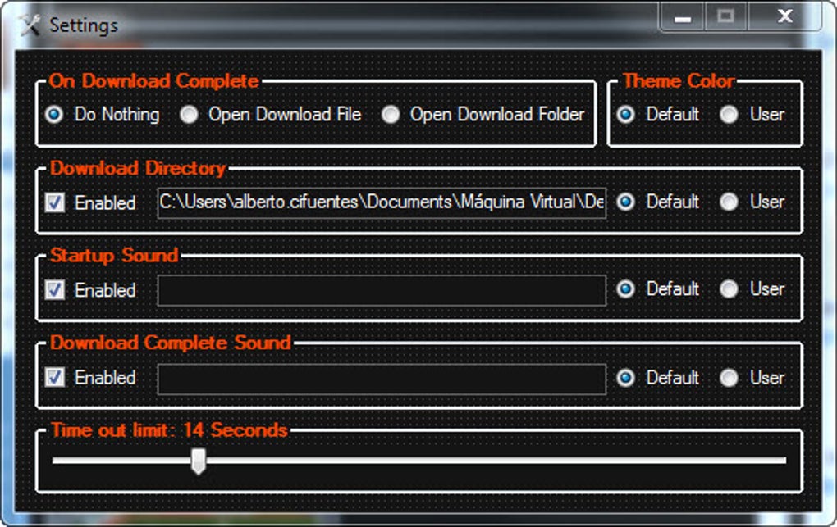
Task: Click the Download Complete Sound path field
Action: pyautogui.click(x=382, y=379)
